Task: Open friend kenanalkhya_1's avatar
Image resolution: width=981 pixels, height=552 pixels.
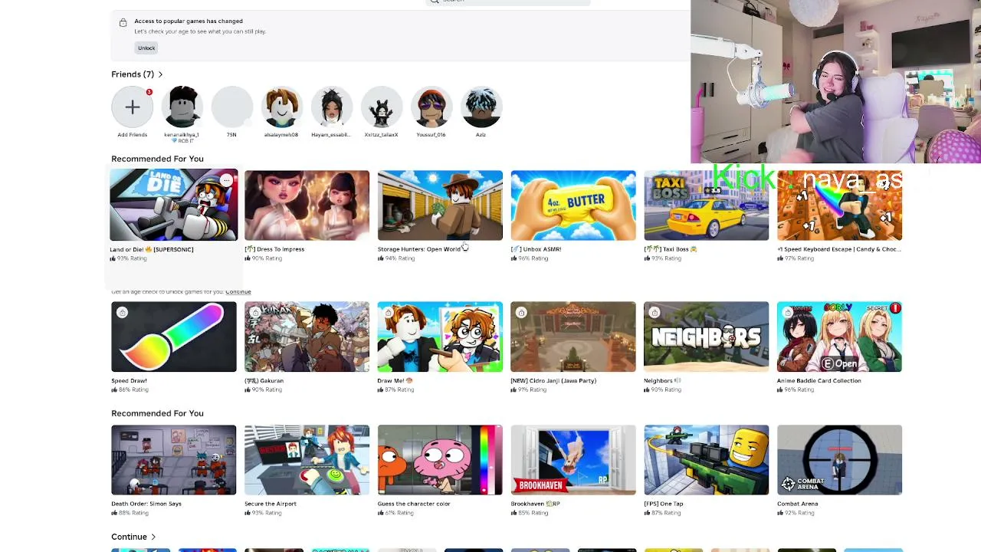Action: [182, 107]
